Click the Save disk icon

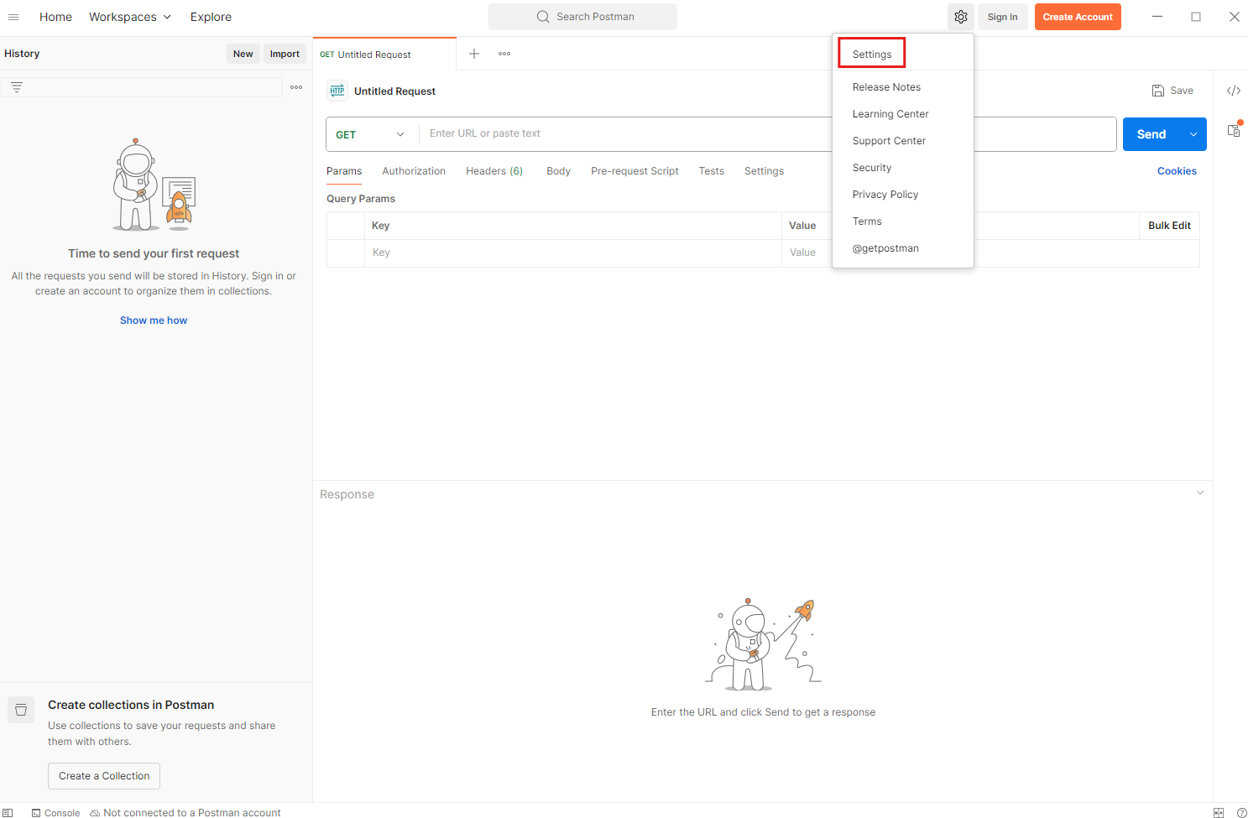[1158, 91]
